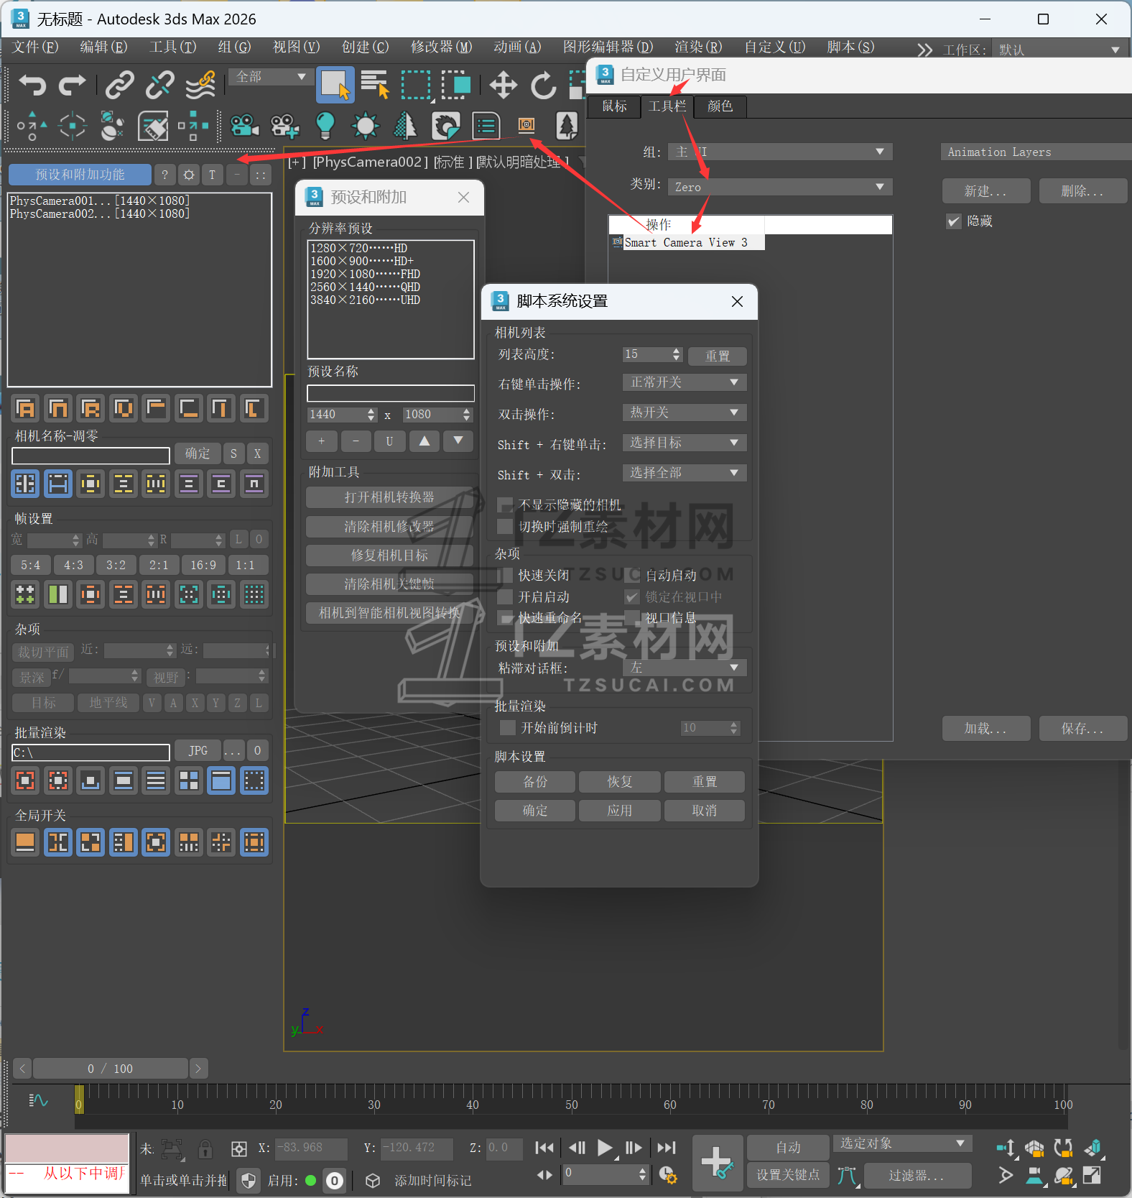
Task: Choose the rectangular selection region tool
Action: tap(415, 85)
